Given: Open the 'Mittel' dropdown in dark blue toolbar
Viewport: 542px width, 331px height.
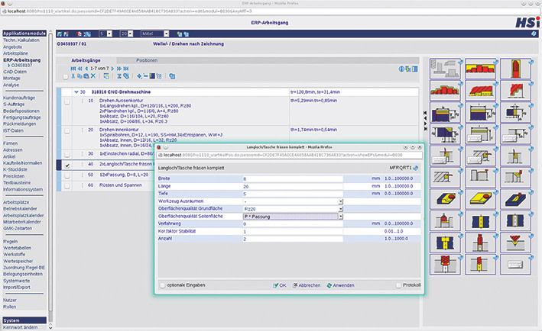Looking at the screenshot, I should (x=166, y=34).
